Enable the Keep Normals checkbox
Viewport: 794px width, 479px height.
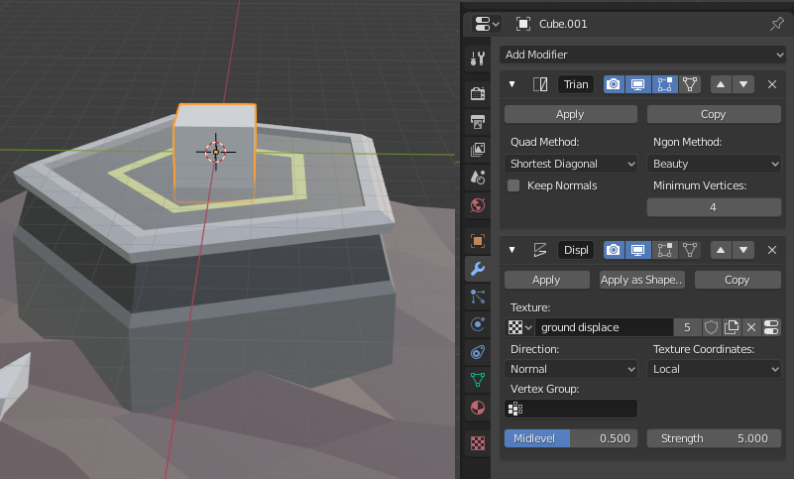513,185
